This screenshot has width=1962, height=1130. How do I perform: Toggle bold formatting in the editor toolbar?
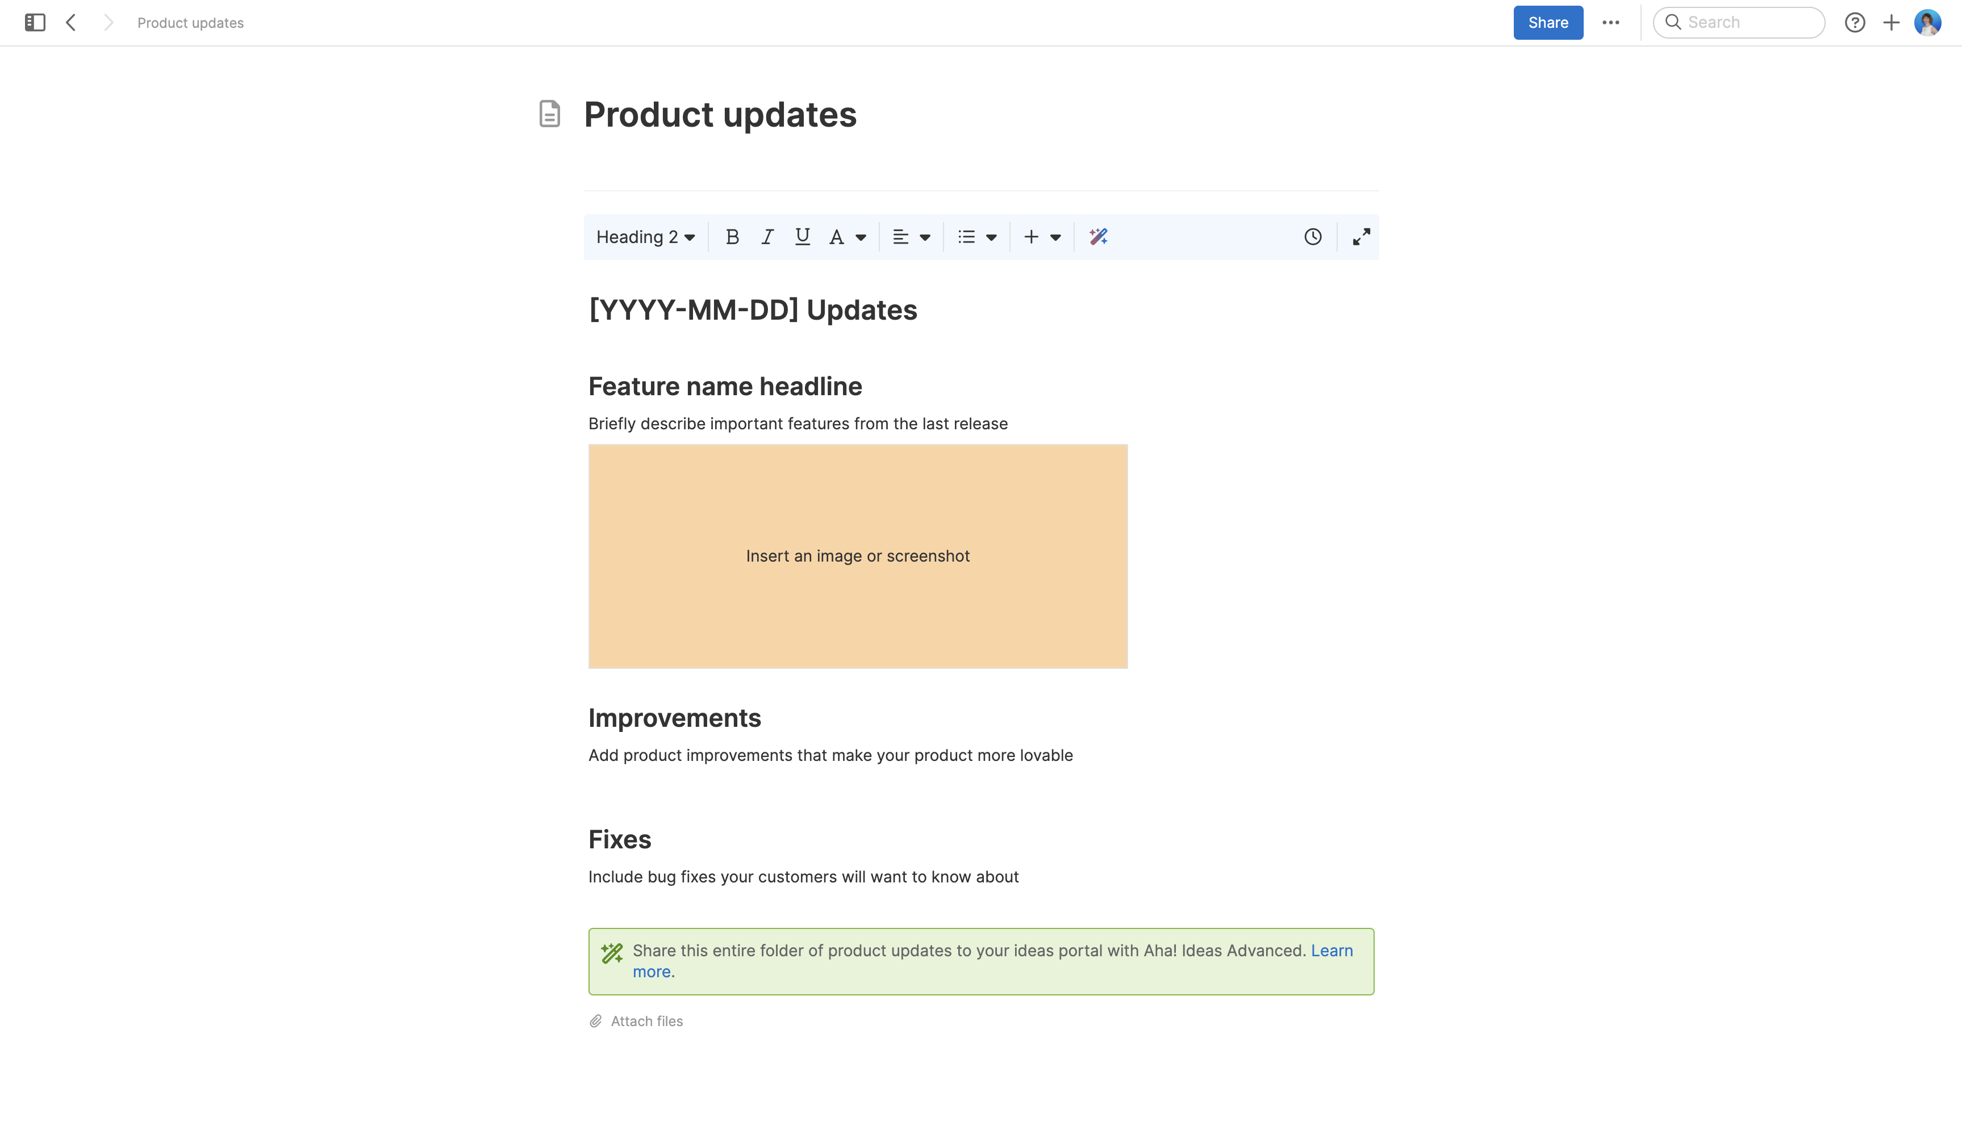tap(733, 237)
